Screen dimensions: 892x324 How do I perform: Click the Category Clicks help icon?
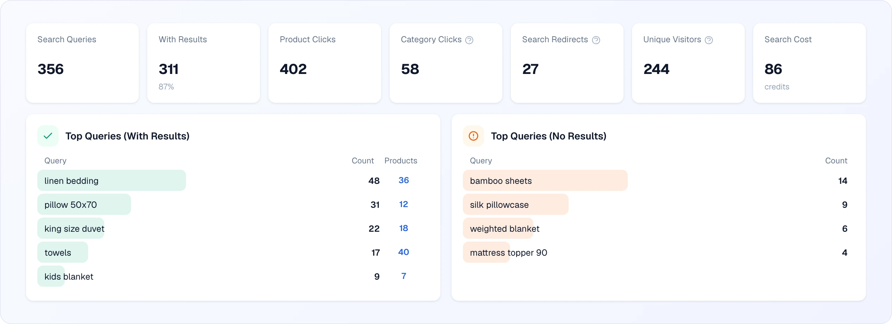pos(469,40)
